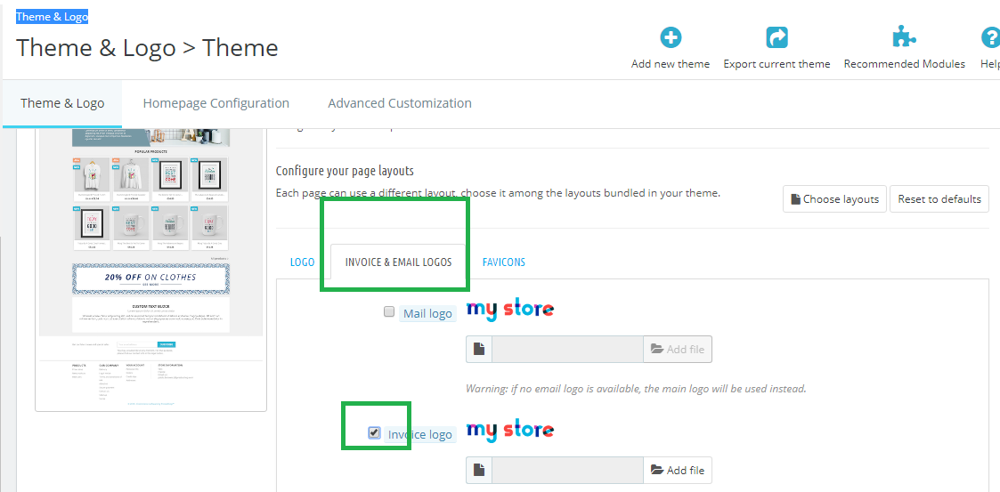The width and height of the screenshot is (1000, 492).
Task: Open the Advanced Customization tab
Action: (x=400, y=103)
